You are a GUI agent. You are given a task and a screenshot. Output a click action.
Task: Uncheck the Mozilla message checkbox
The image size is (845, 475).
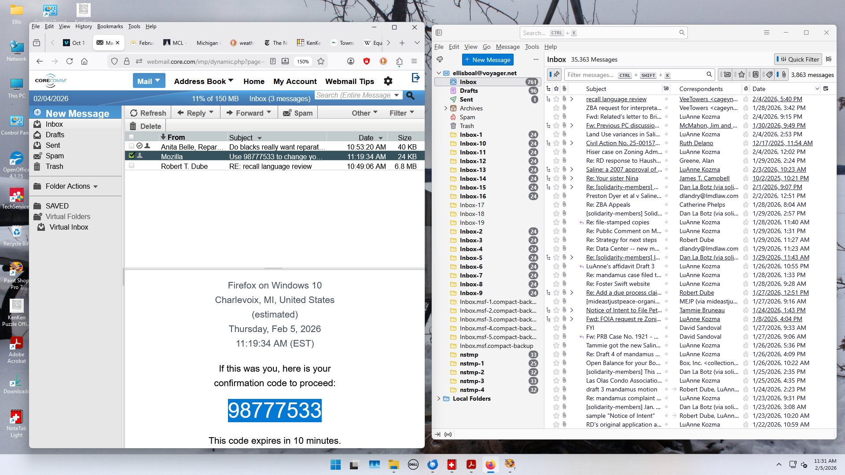point(132,156)
